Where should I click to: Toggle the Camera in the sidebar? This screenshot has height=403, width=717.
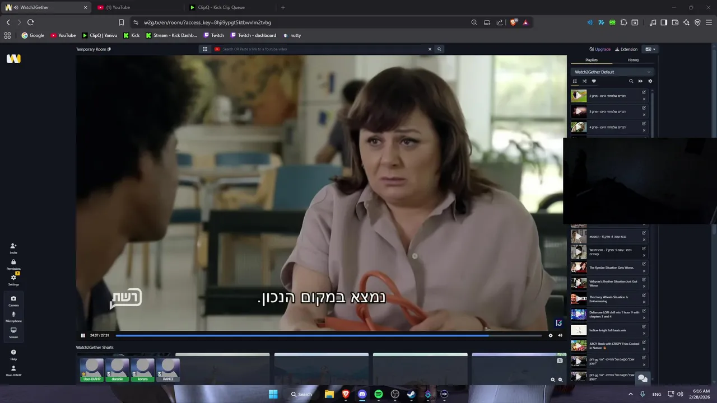click(x=13, y=301)
